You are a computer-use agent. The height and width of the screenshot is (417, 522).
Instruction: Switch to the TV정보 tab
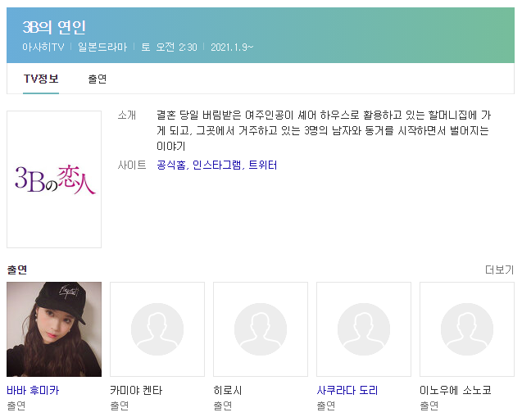tap(41, 79)
